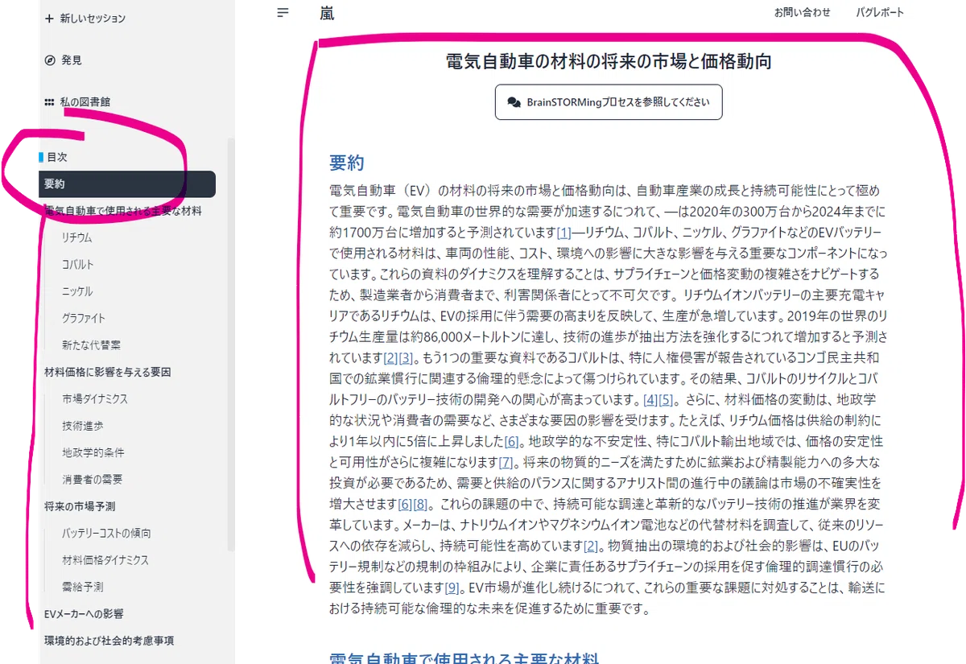Toggle the hamburger menu icon near 嵐
The width and height of the screenshot is (966, 664).
click(283, 13)
